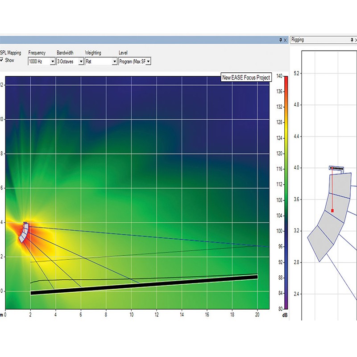Select the line array in the SPL map

click(x=24, y=232)
